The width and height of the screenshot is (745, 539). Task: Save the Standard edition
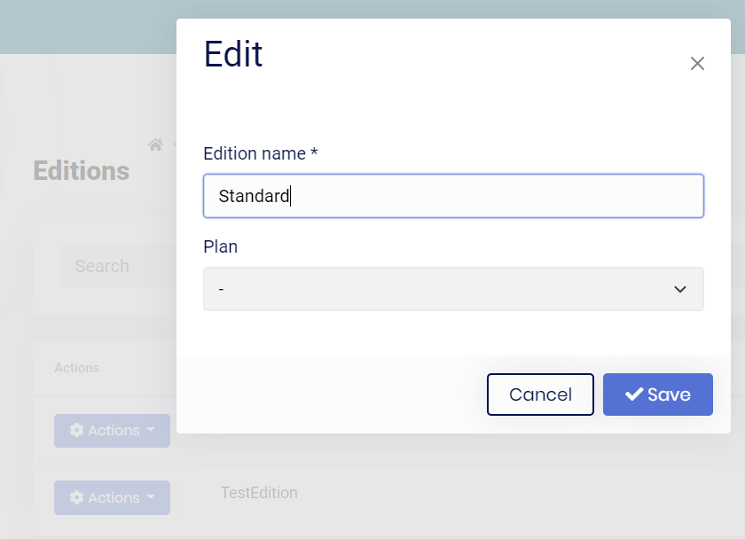tap(657, 394)
